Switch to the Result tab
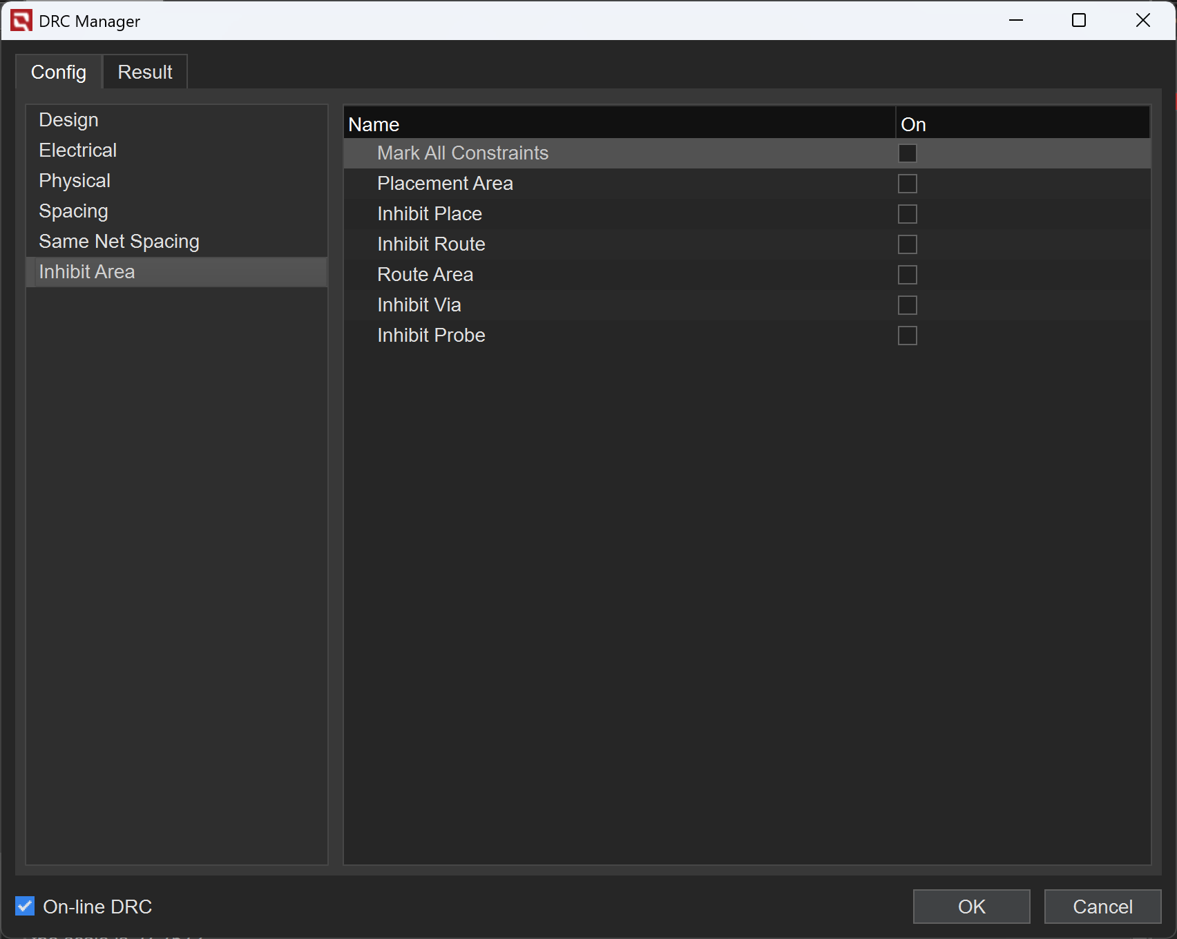 tap(144, 72)
